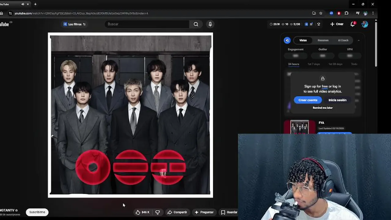
Task: Open the Extensions puzzle piece menu
Action: tap(346, 13)
